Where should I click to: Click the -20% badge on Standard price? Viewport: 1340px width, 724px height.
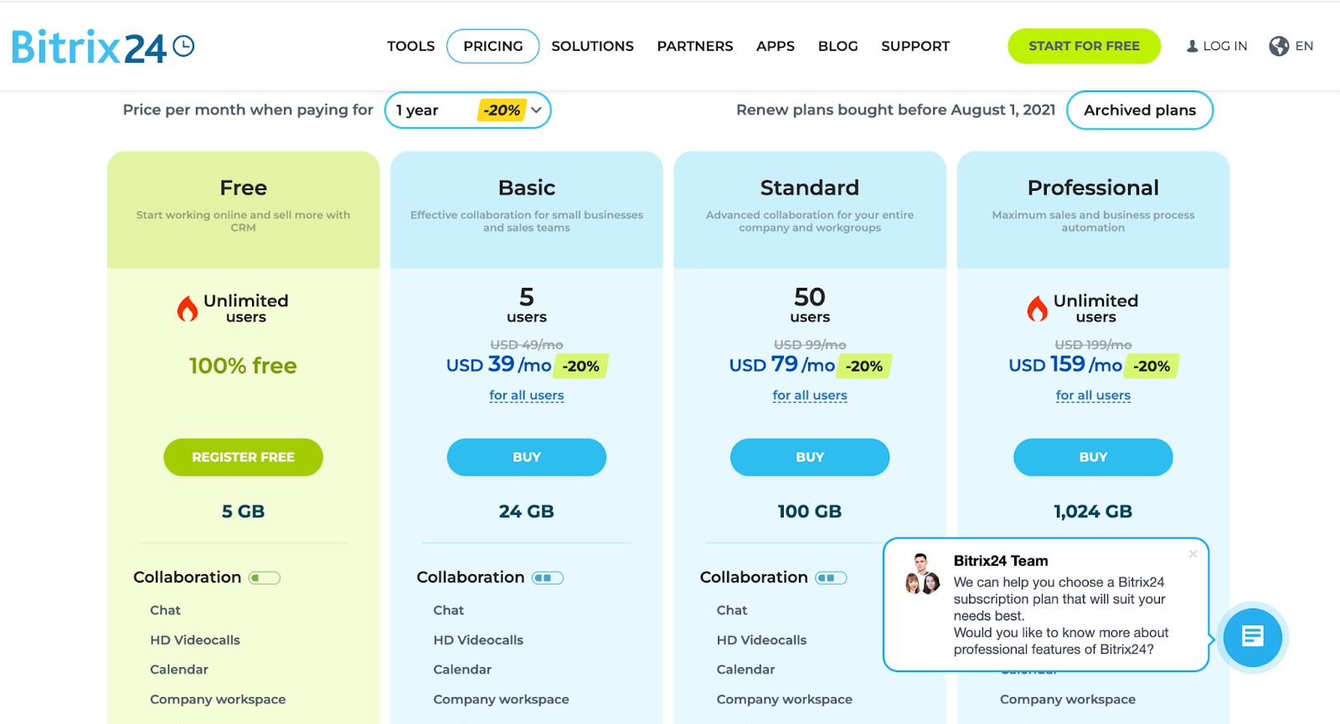(x=864, y=366)
